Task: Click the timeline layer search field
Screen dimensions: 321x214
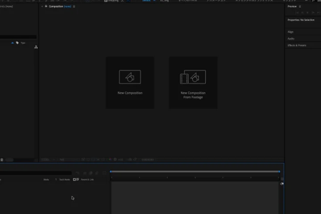Action: click(36, 173)
